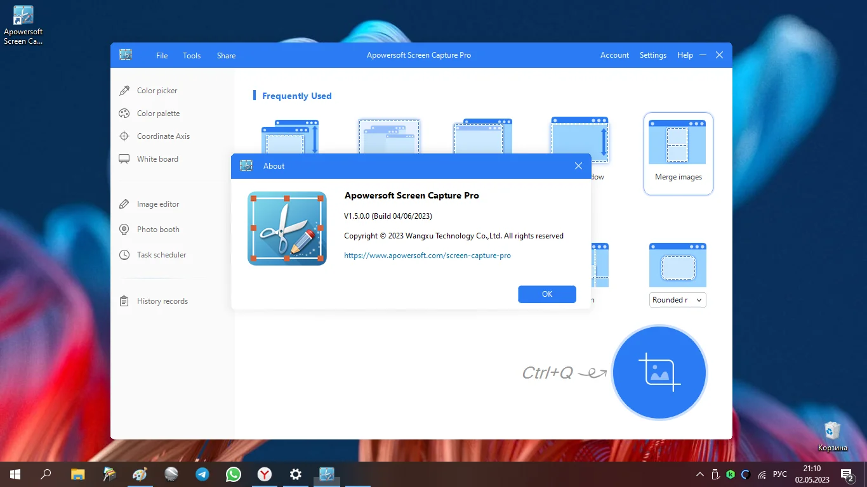Screen dimensions: 867x487
Task: Select the Корзина recycle bin icon
Action: 832,437
